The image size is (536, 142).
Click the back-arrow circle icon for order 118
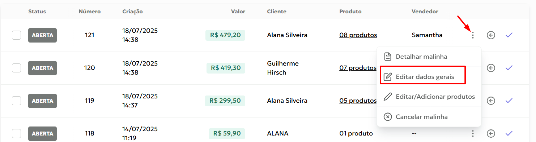tap(491, 133)
